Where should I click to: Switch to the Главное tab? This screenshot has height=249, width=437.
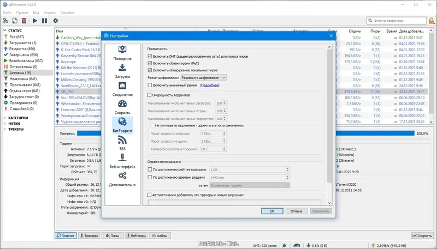click(66, 236)
